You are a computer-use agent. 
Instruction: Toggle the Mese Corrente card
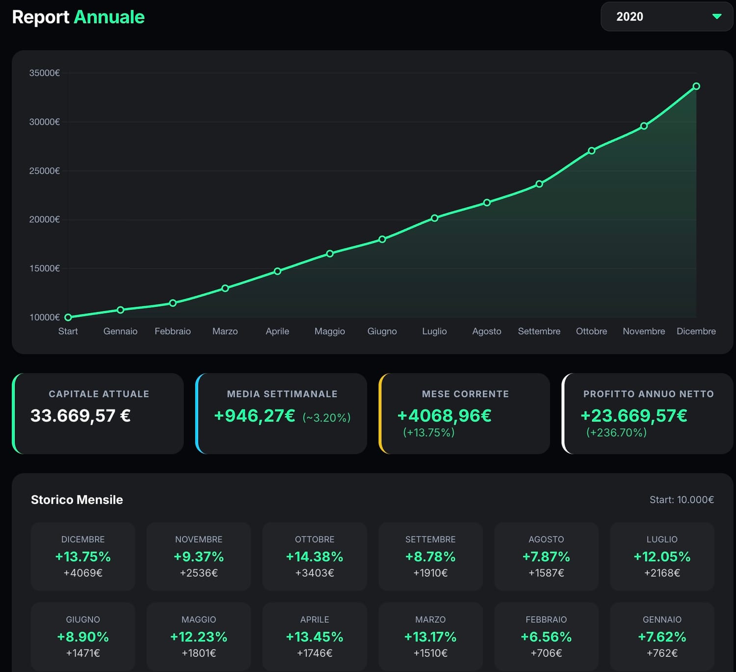coord(464,413)
